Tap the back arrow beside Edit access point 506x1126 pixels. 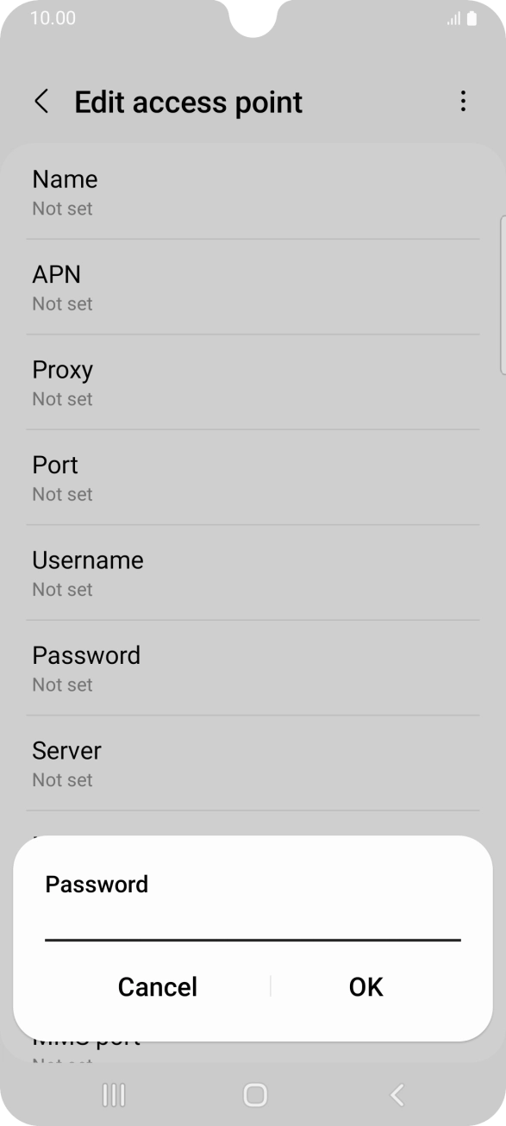41,101
